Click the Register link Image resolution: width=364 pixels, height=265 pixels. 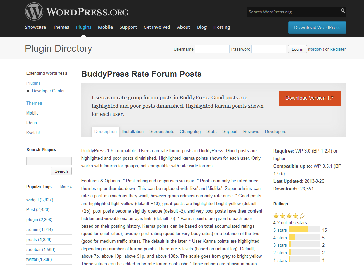(338, 49)
